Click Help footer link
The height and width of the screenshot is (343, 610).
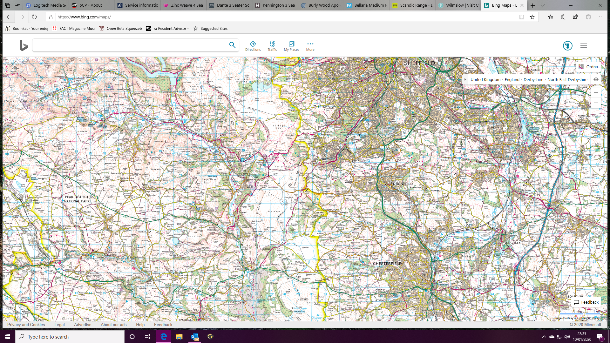click(x=140, y=325)
